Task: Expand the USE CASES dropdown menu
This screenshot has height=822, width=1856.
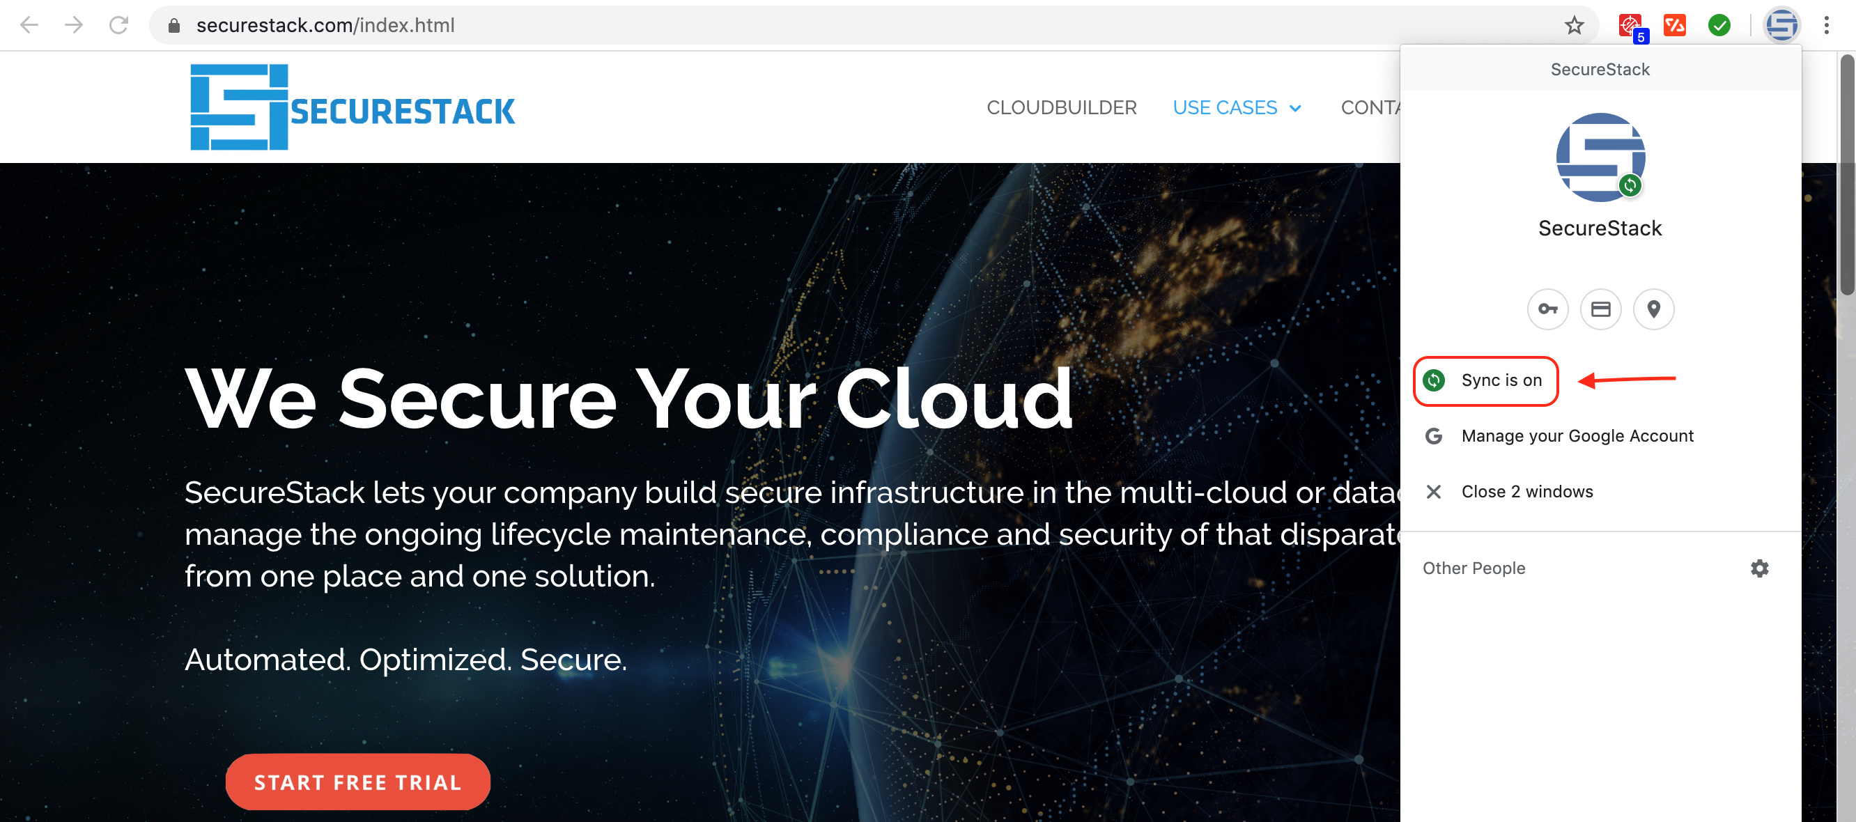Action: [x=1237, y=108]
